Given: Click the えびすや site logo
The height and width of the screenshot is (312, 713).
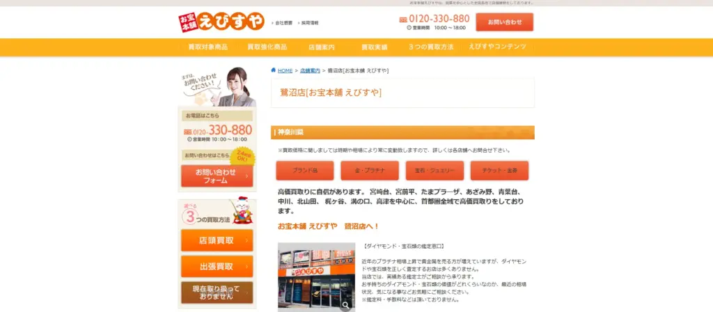Looking at the screenshot, I should [221, 22].
